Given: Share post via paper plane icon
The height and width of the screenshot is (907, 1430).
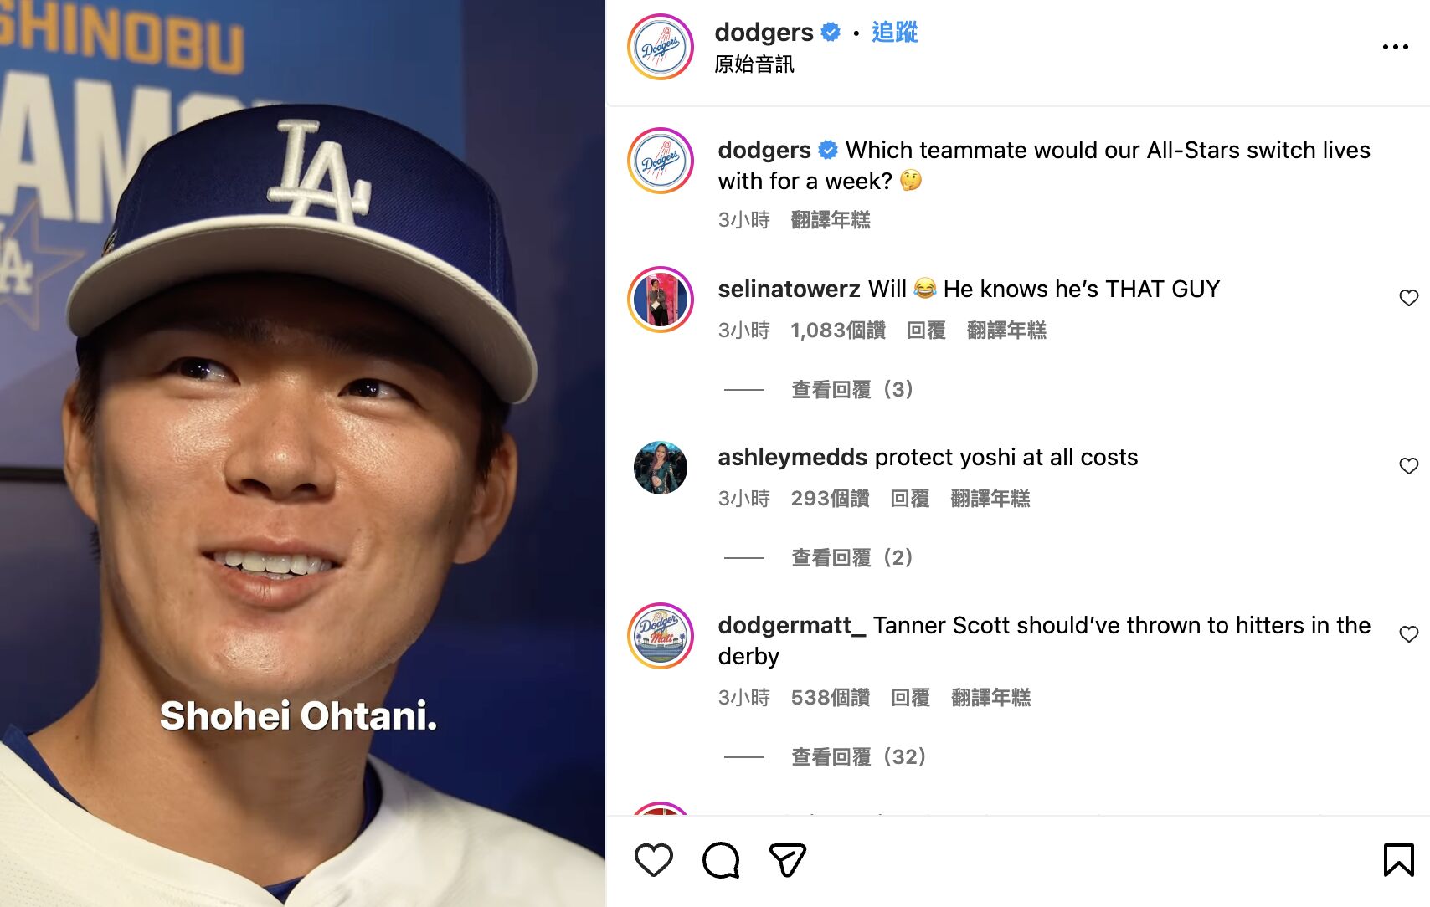Looking at the screenshot, I should click(x=787, y=860).
